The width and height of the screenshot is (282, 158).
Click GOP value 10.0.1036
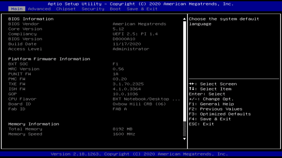pyautogui.click(x=125, y=94)
